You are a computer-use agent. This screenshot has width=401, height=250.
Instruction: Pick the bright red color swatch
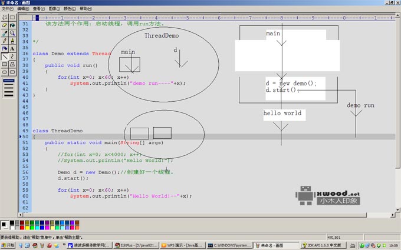tap(22, 228)
